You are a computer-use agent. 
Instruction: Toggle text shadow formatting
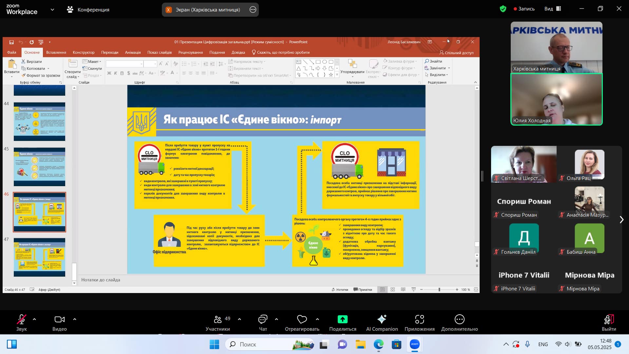[128, 73]
